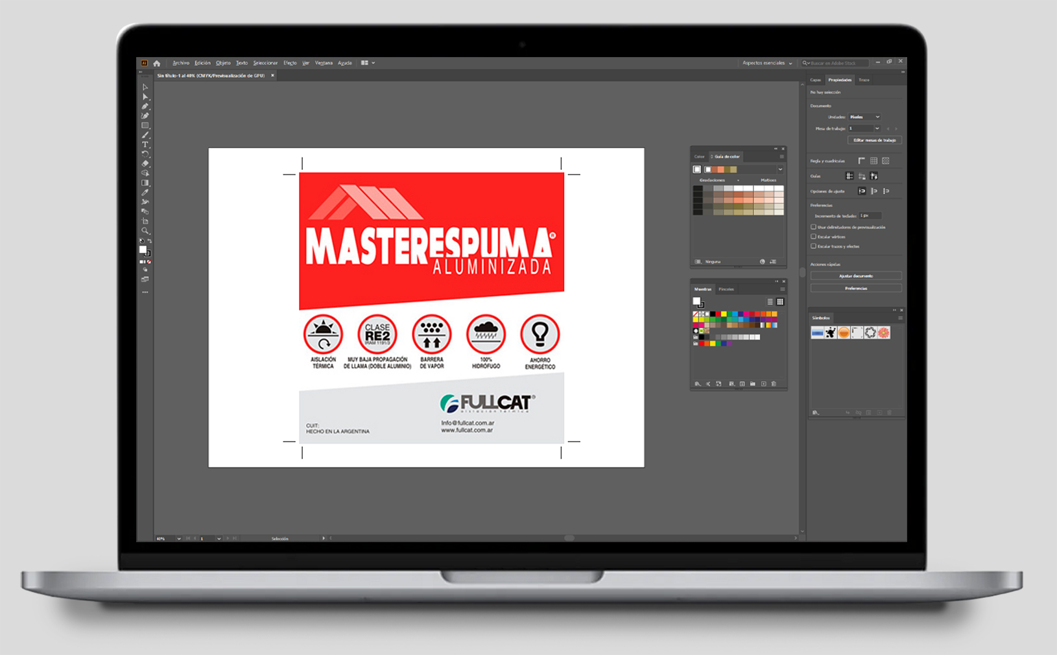Open Símbolos panel menu
Screen dimensions: 1057x655
tap(900, 318)
